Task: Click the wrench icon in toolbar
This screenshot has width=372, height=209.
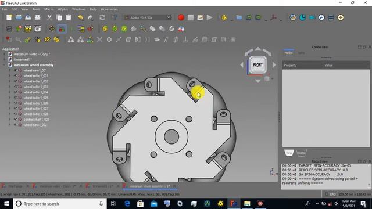Action: click(321, 17)
